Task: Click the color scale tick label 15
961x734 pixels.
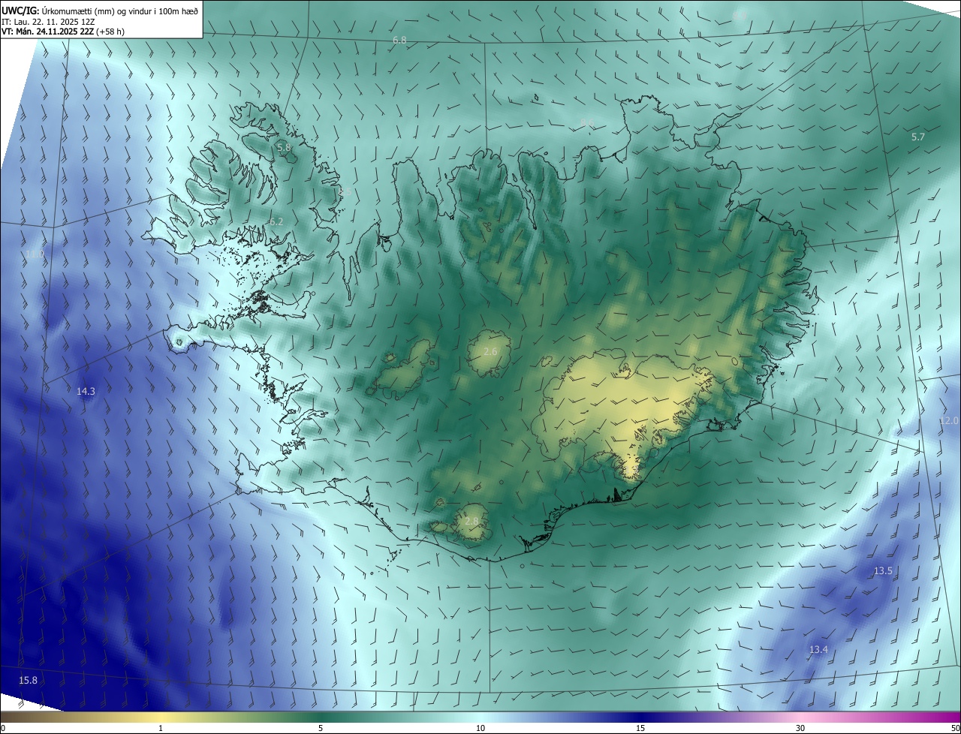Action: pos(640,728)
